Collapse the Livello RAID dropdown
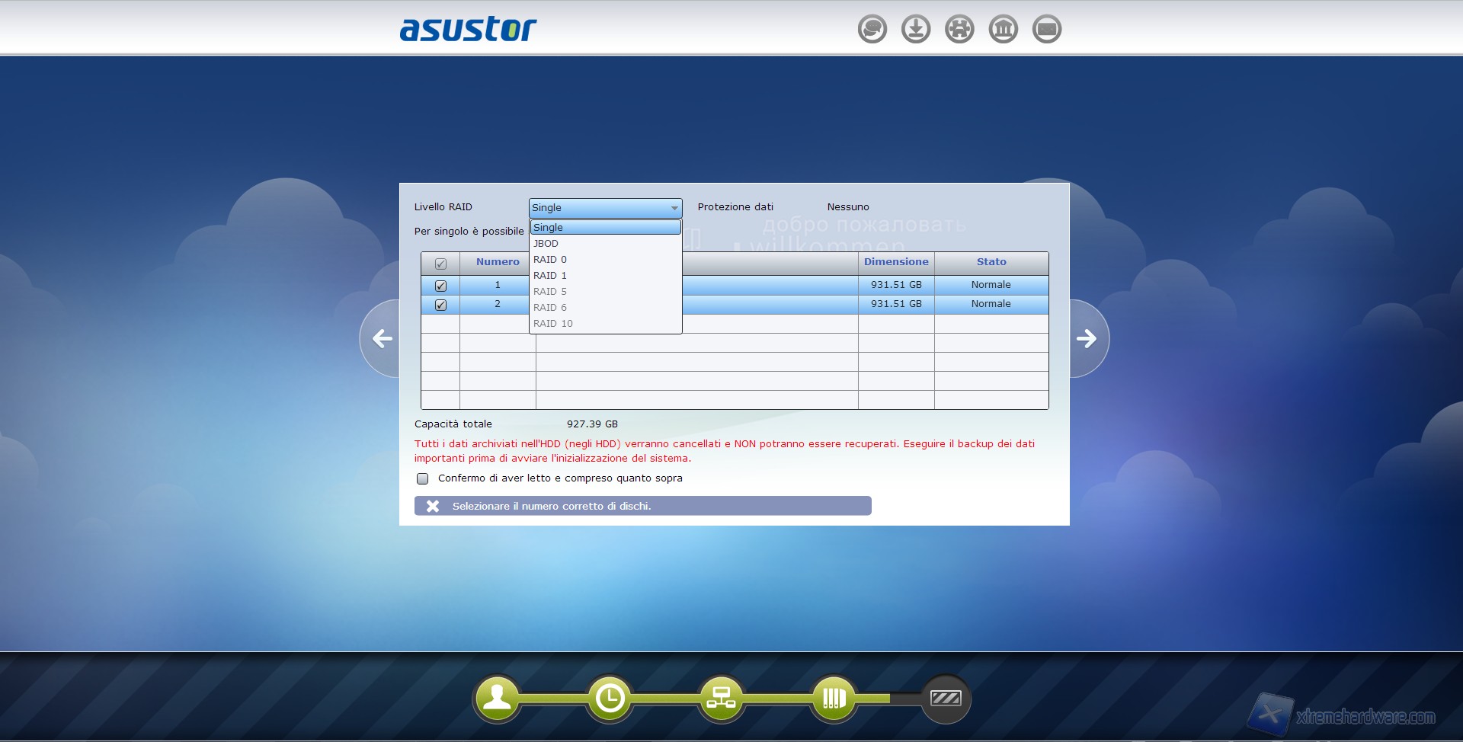The height and width of the screenshot is (742, 1463). point(674,208)
